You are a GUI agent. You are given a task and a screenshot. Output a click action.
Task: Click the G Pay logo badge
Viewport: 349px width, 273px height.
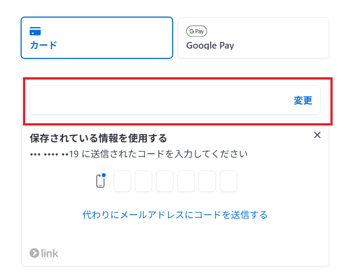click(196, 31)
